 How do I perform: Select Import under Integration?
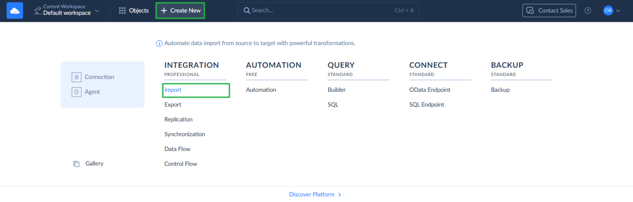[x=173, y=90]
